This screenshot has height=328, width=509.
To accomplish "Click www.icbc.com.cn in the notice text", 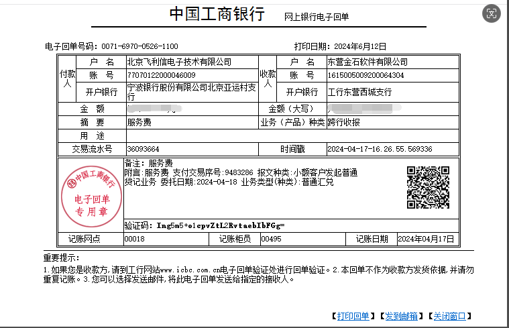I will click(x=190, y=270).
